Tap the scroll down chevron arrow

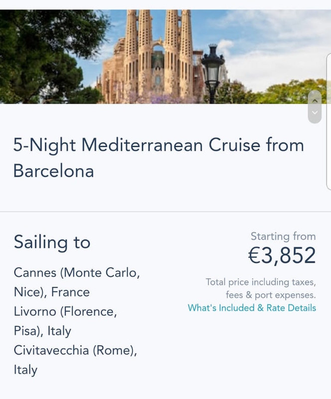[x=315, y=113]
